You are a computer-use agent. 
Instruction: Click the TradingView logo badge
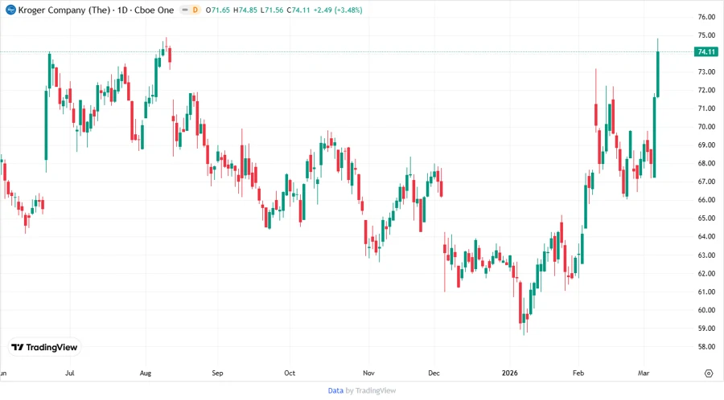[x=44, y=348]
